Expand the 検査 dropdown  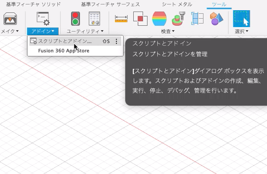(x=168, y=32)
